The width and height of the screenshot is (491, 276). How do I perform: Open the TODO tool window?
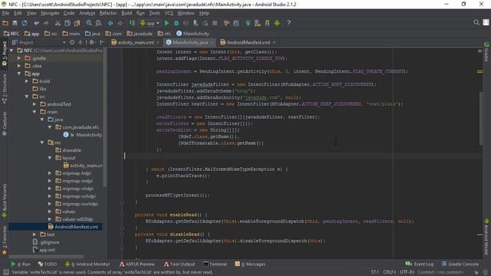tap(48, 264)
